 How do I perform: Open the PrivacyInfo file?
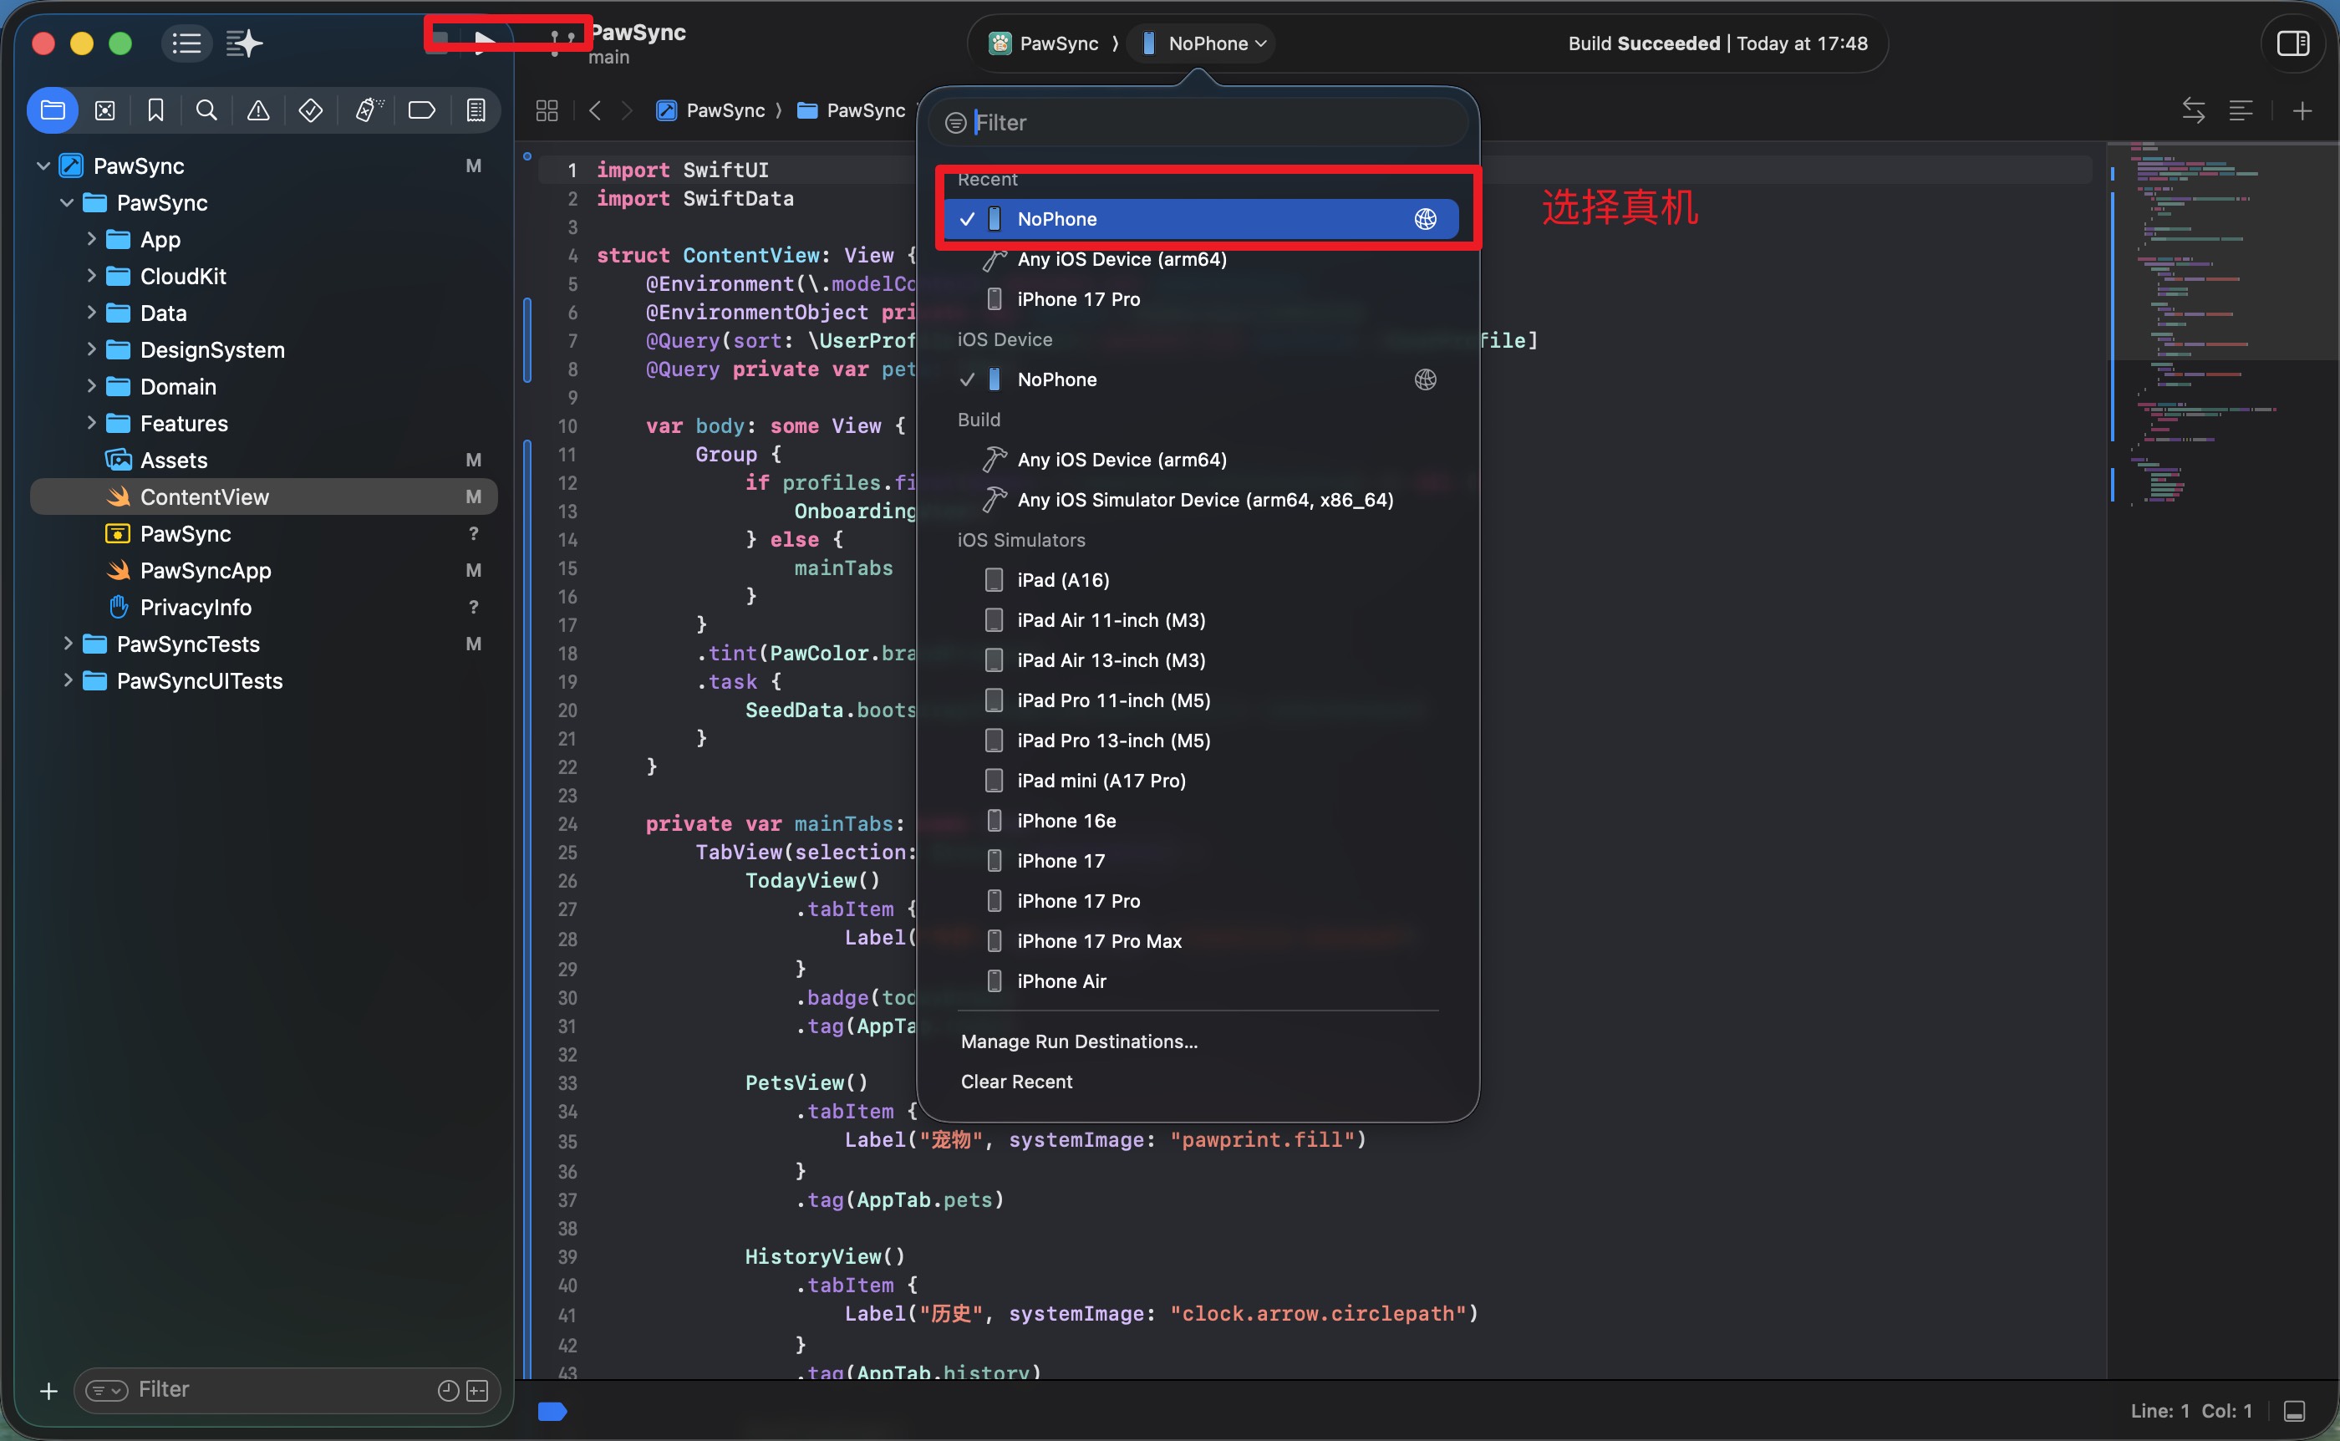[x=264, y=607]
